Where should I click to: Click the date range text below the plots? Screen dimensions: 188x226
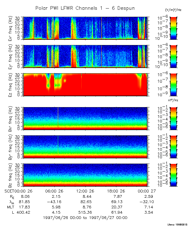point(85,217)
